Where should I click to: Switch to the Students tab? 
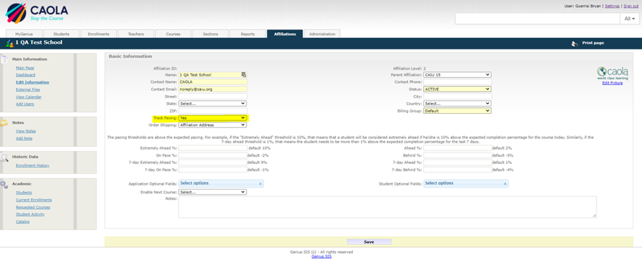[x=61, y=34]
